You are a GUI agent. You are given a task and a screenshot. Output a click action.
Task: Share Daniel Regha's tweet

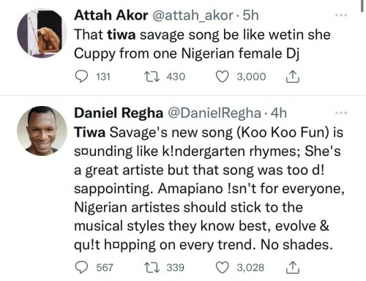pos(293,268)
